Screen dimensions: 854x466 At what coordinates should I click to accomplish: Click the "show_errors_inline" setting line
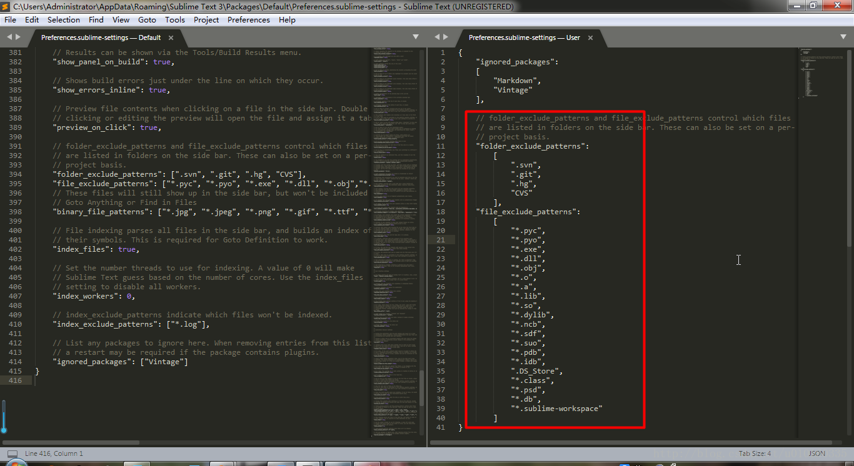click(x=111, y=90)
